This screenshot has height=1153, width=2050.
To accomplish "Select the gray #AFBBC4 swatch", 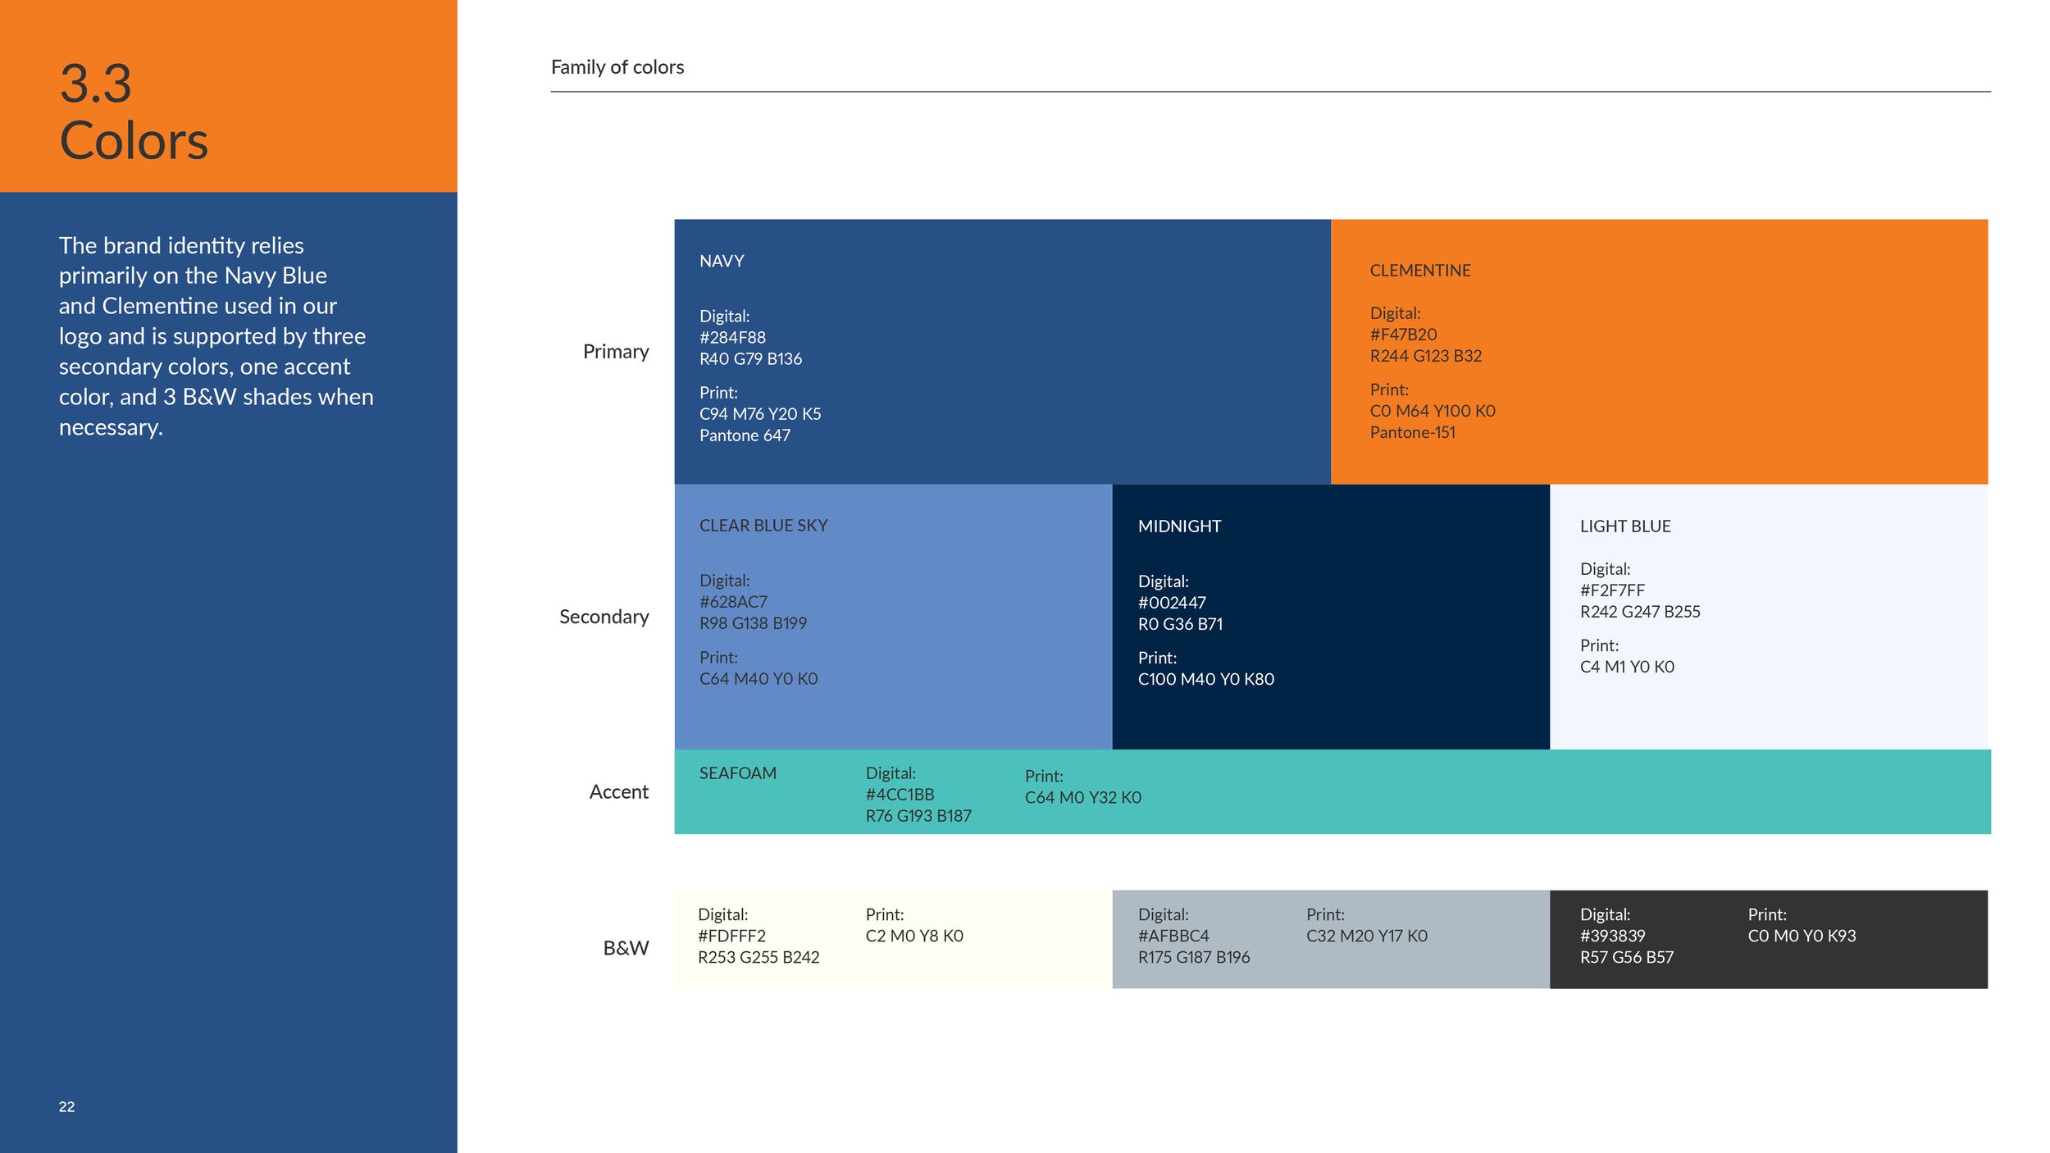I will tap(1331, 939).
